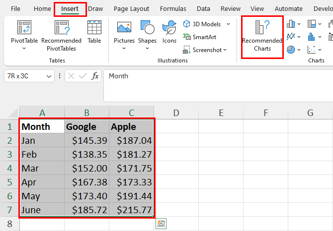Open the View tab
This screenshot has height=231, width=333.
(257, 9)
